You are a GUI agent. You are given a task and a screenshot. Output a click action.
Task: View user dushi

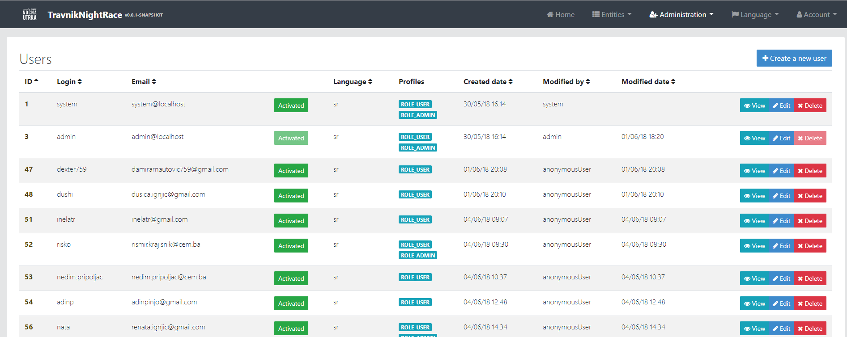click(754, 196)
